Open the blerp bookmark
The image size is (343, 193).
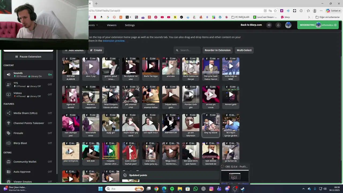click(285, 17)
